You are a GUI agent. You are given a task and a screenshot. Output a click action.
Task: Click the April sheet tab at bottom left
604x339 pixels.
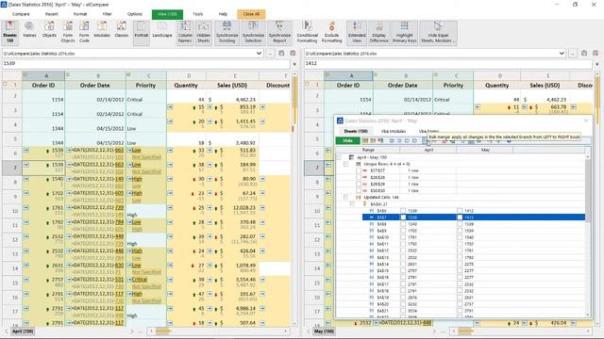tap(23, 331)
